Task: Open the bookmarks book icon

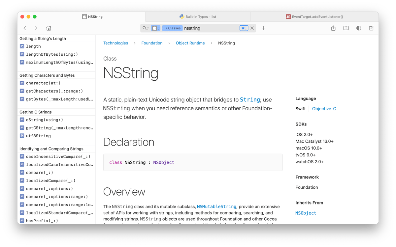Action: 346,28
